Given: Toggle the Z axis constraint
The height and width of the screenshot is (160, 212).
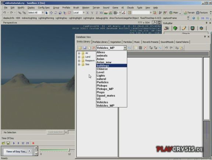Looking at the screenshot, I should point(97,13).
